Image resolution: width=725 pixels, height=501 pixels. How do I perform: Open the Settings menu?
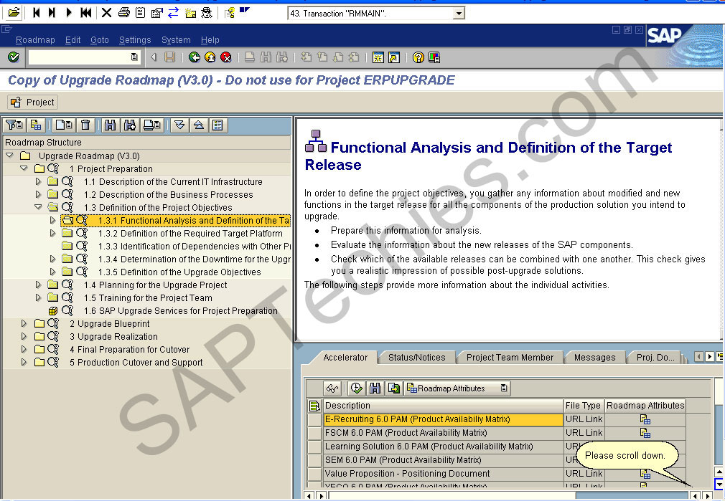(135, 40)
